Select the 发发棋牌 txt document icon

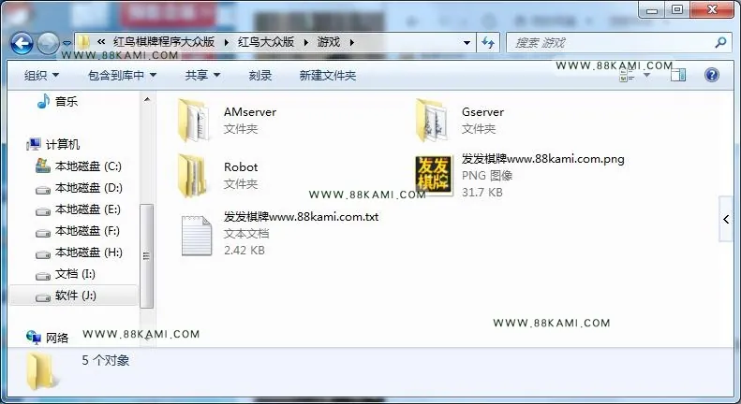[x=196, y=235]
